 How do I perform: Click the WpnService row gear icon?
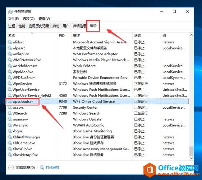(10, 84)
